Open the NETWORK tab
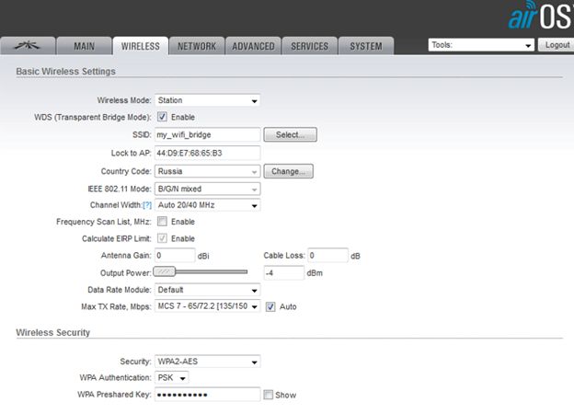This screenshot has height=414, width=574. pyautogui.click(x=197, y=46)
